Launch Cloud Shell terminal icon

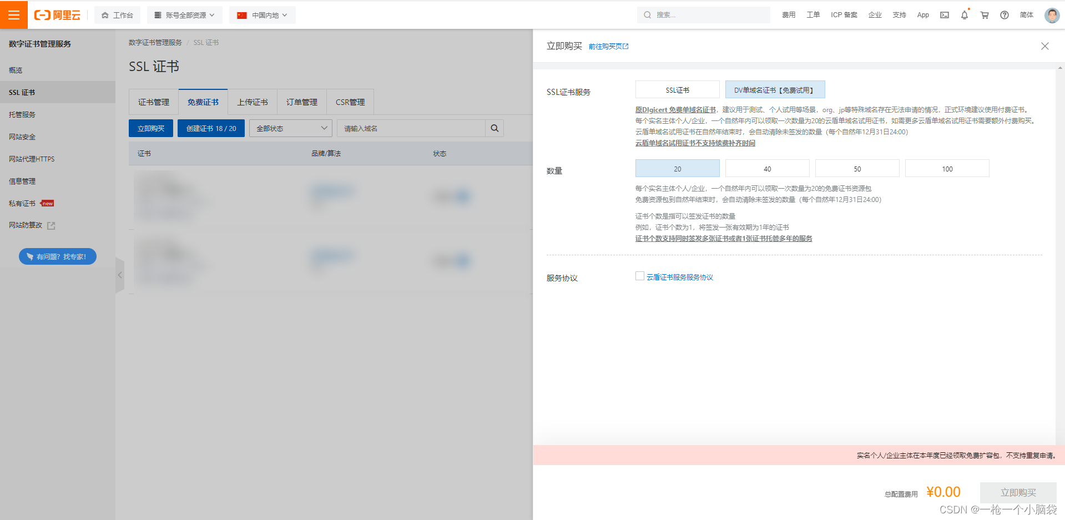[x=945, y=15]
